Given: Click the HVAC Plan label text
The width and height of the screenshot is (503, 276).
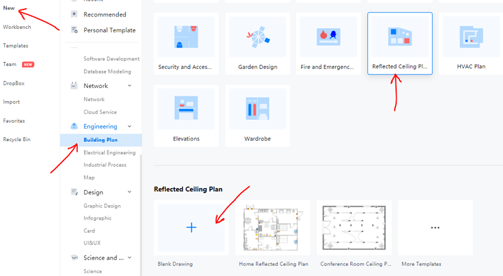Looking at the screenshot, I should click(471, 66).
